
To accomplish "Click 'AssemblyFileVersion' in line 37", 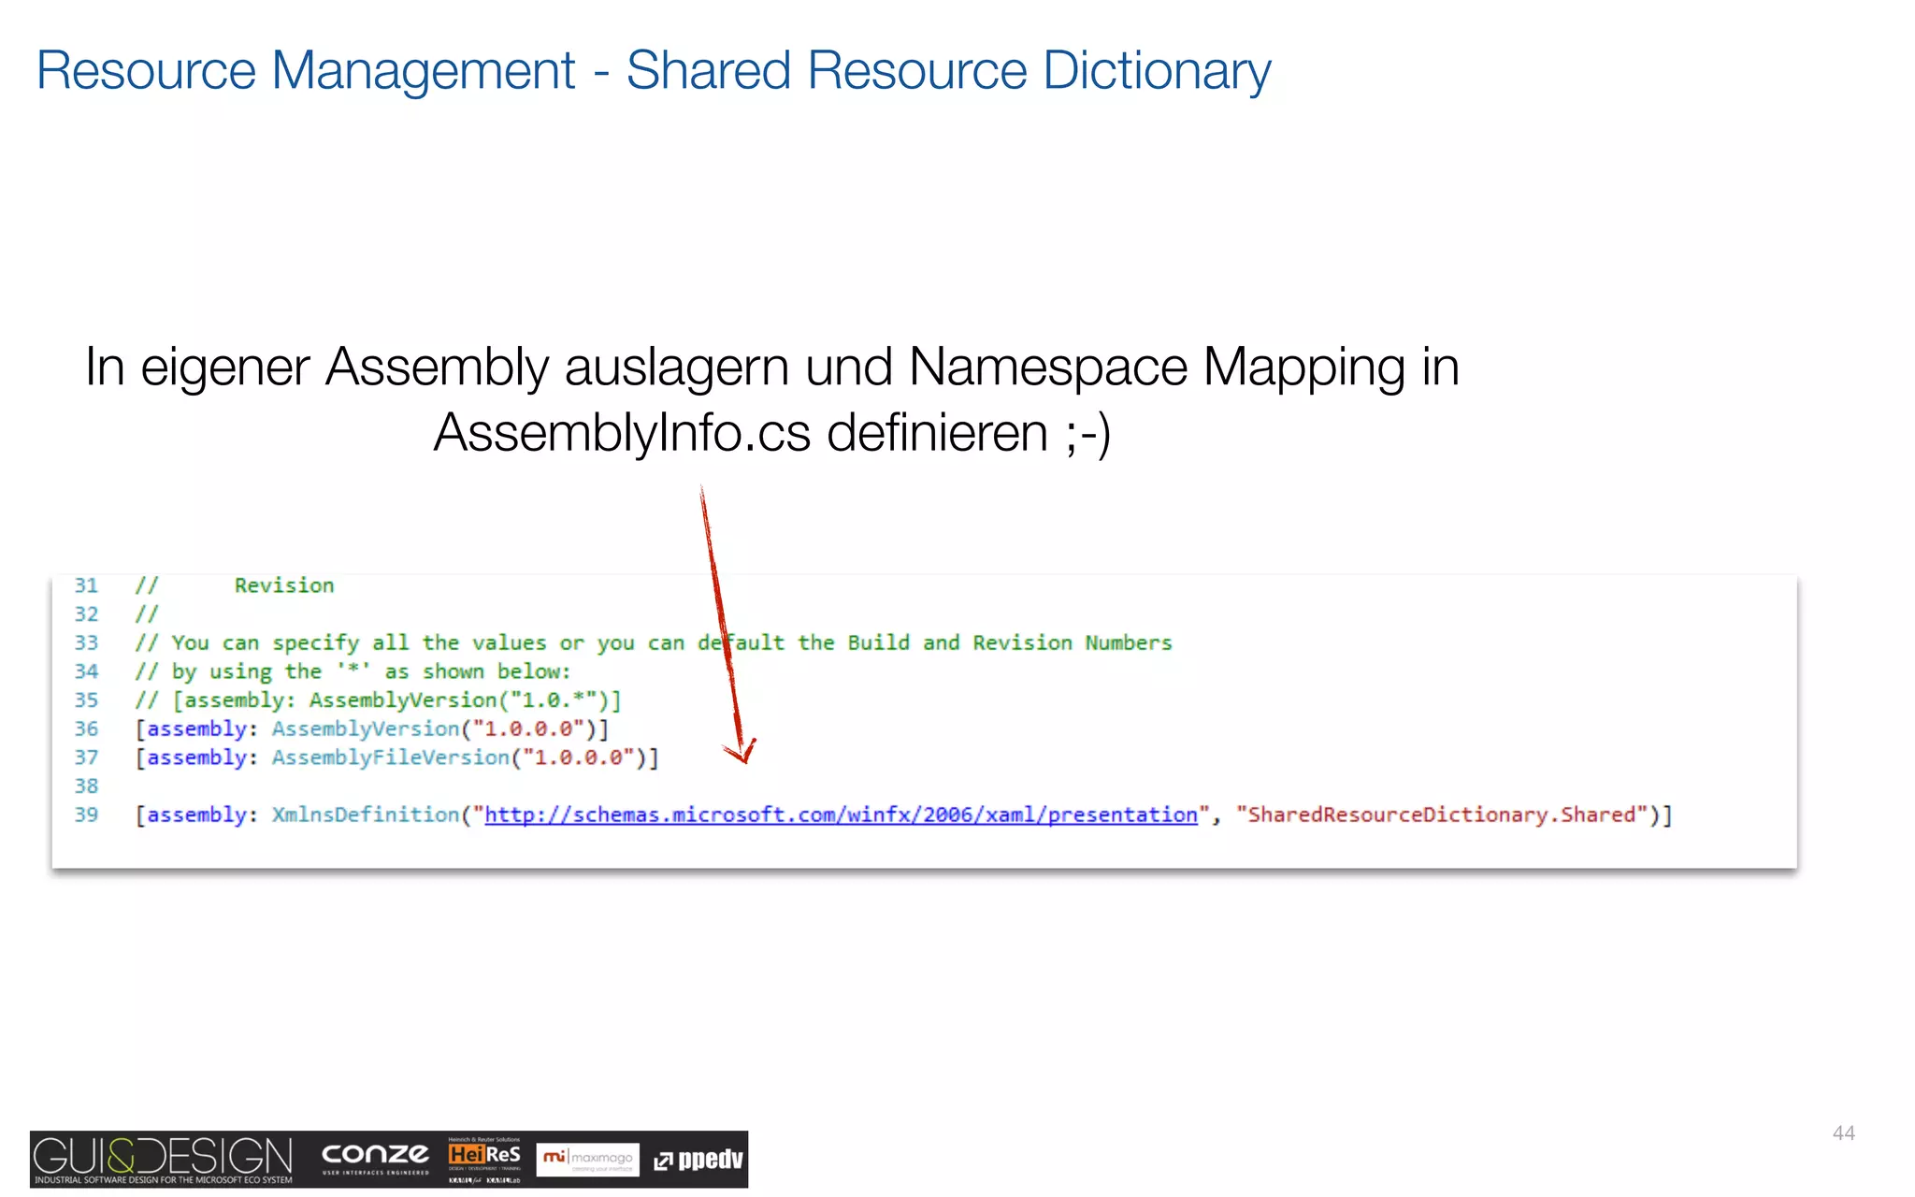I will (x=391, y=757).
